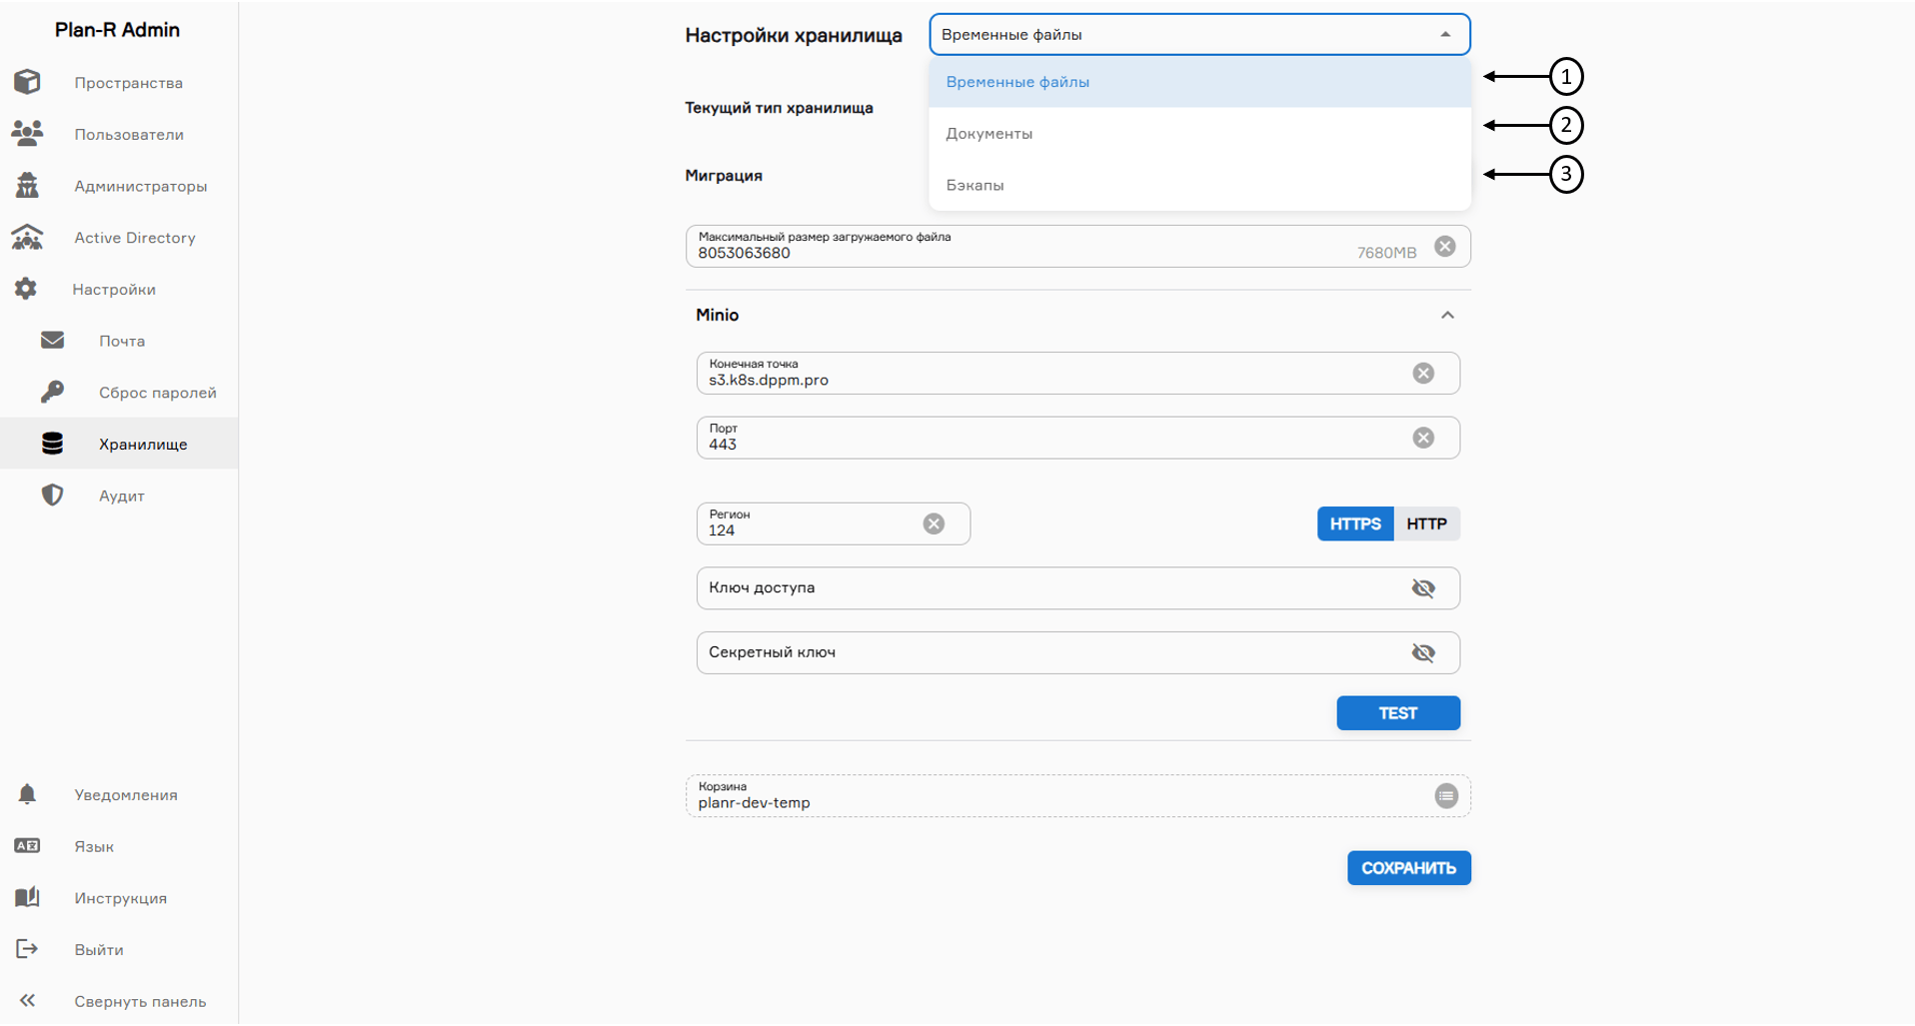Open Пространства via the cube icon
1915x1026 pixels.
tap(27, 82)
